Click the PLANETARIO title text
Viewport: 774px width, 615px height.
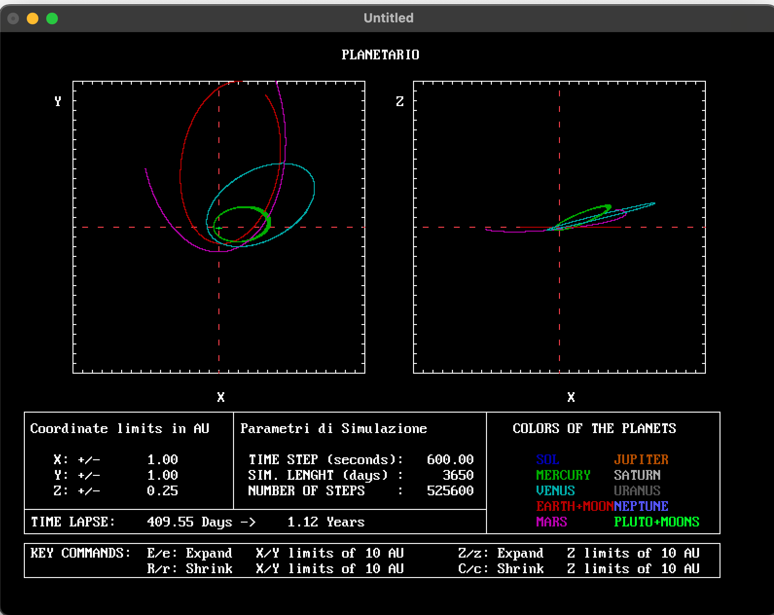point(380,55)
